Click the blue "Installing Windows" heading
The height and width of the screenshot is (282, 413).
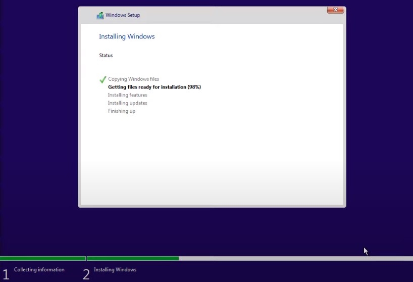127,36
